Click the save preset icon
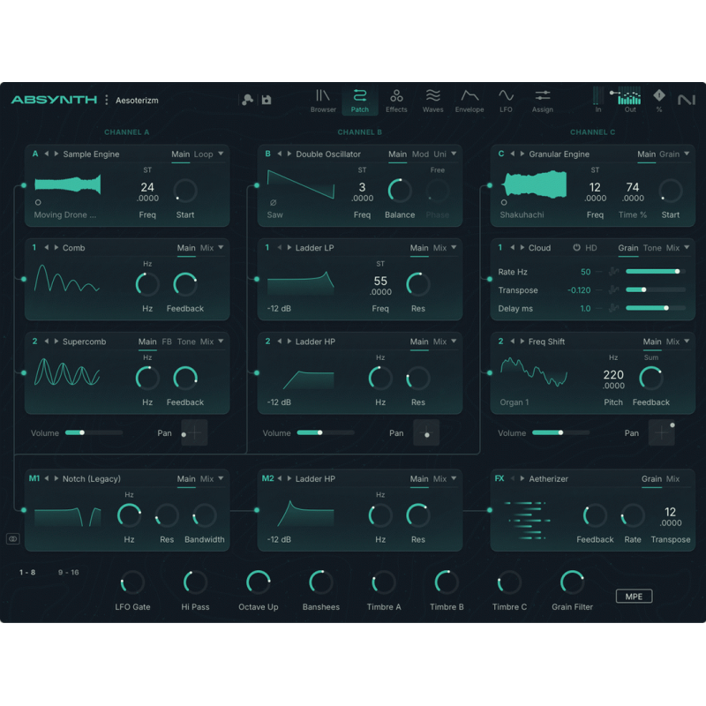Viewport: 706px width, 706px height. pos(267,100)
